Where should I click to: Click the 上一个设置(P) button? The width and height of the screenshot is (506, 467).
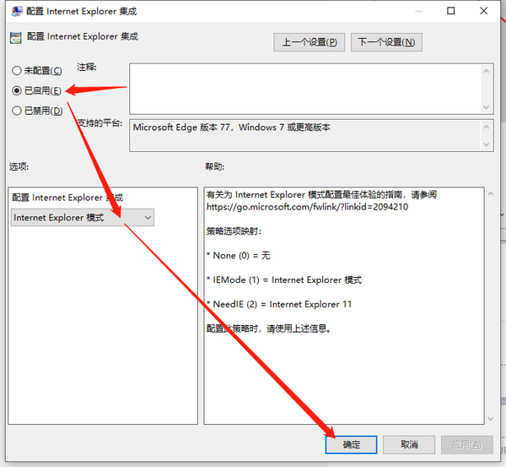pyautogui.click(x=310, y=42)
